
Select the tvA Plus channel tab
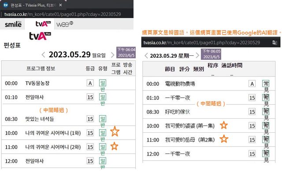[x=43, y=24]
